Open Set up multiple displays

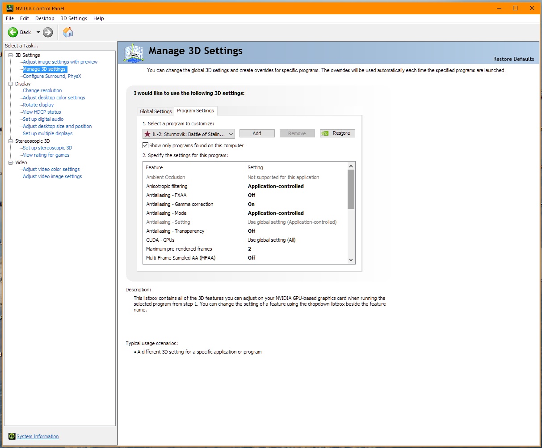48,133
